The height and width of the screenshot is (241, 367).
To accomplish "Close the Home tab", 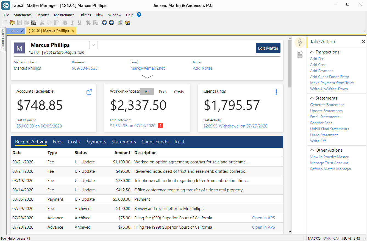I will tap(22, 31).
